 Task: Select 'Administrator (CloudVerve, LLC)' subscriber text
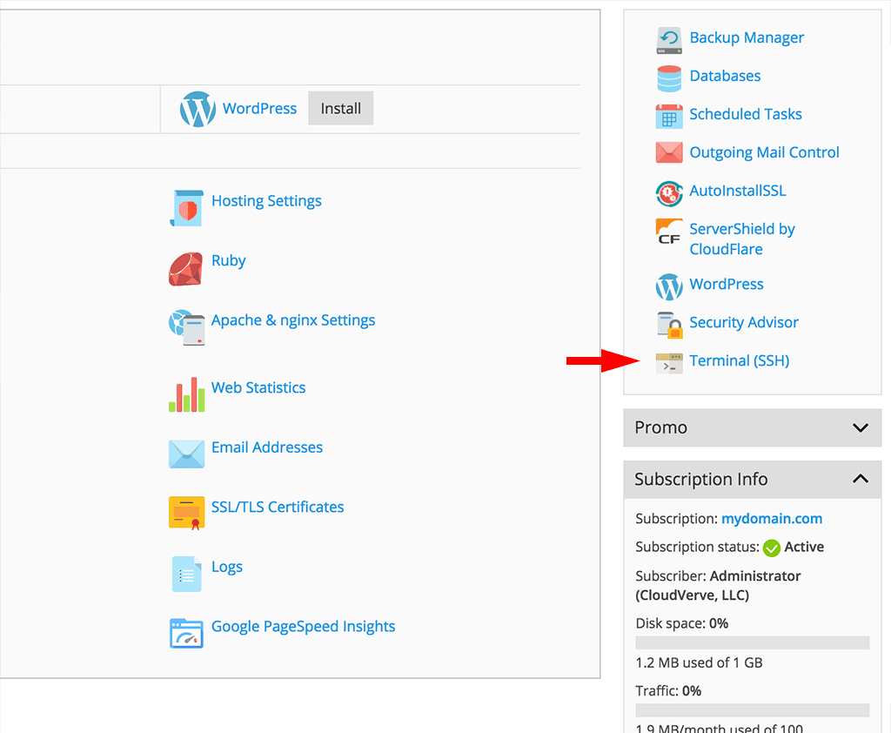(x=718, y=585)
